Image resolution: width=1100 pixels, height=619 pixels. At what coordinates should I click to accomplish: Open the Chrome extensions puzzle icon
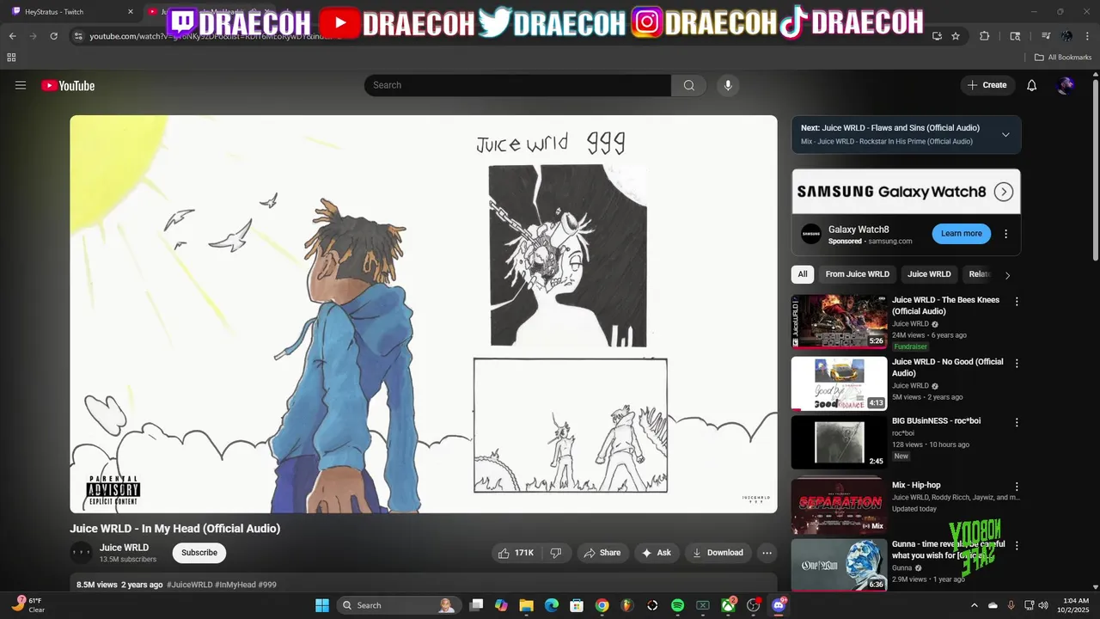click(985, 36)
